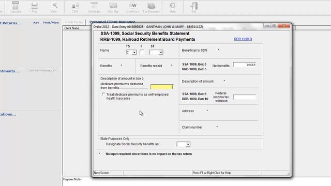Open the Scheduler toolbar icon
This screenshot has height=186, width=331.
(94, 7)
